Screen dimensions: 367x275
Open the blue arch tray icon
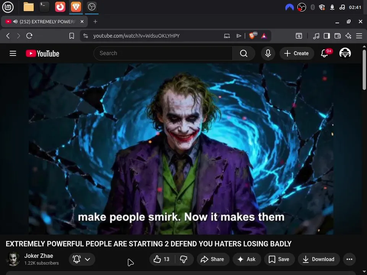coord(289,8)
